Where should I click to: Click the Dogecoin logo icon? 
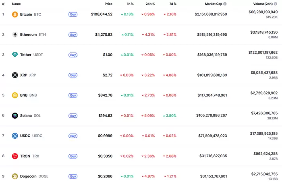pos(15,176)
